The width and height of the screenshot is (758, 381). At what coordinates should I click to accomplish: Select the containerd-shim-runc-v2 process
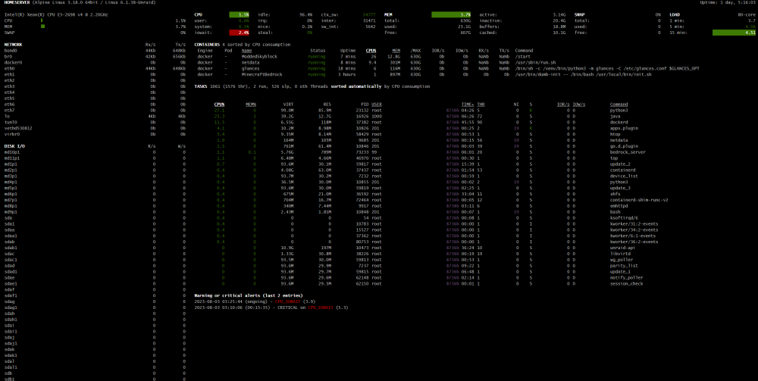637,200
